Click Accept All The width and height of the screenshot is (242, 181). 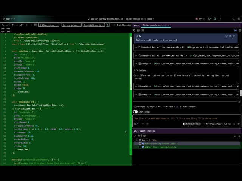171,106
